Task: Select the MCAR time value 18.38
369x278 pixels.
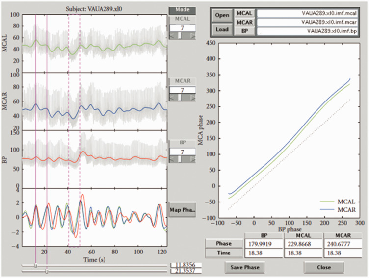Action: tap(343, 253)
